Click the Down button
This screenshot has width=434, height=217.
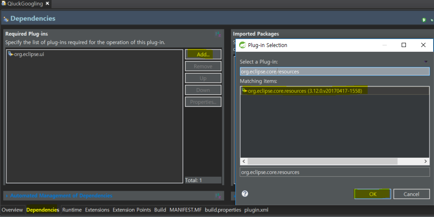coord(203,90)
